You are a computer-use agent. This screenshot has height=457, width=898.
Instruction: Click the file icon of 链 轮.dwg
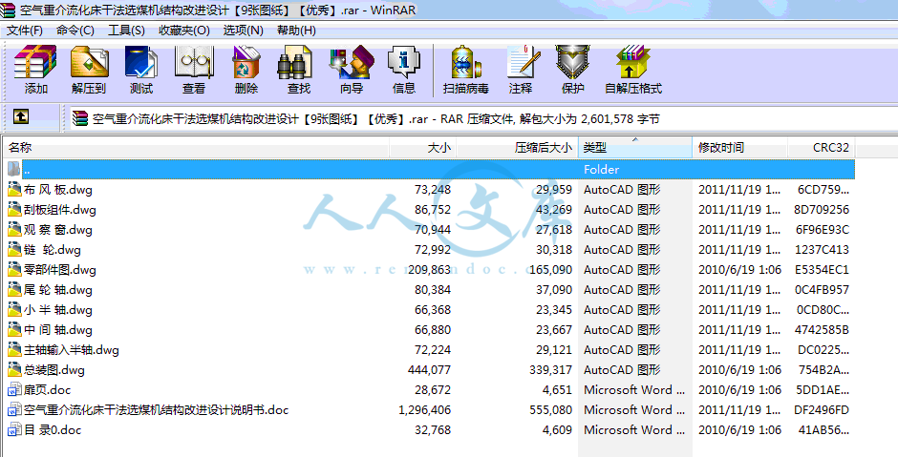coord(14,249)
